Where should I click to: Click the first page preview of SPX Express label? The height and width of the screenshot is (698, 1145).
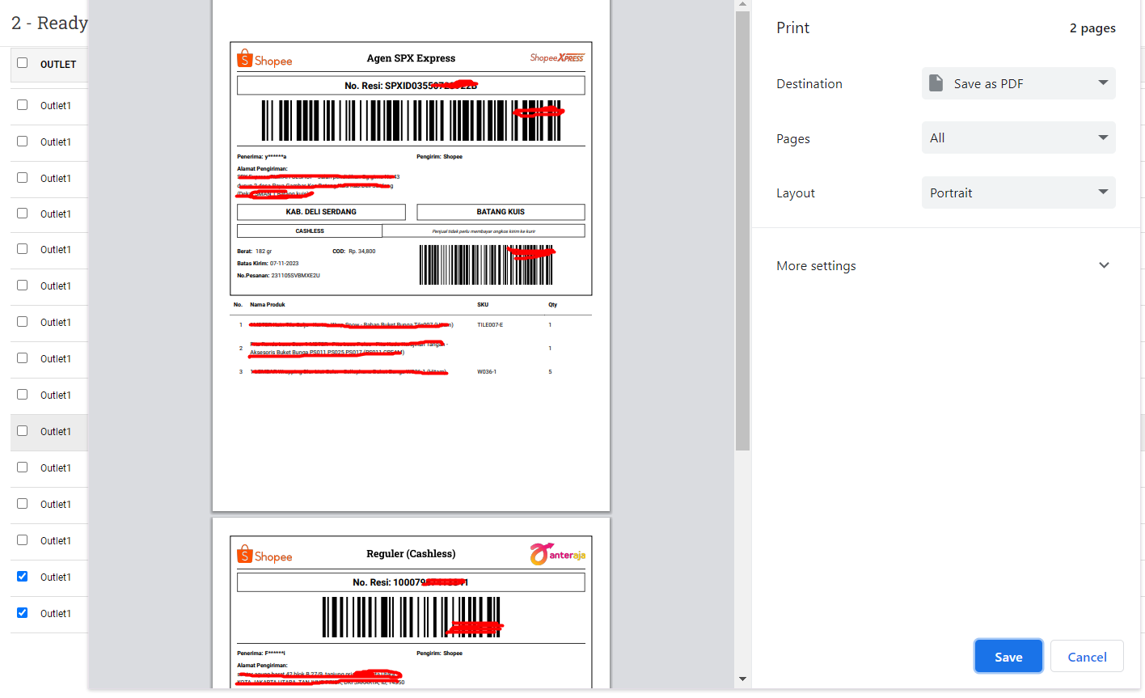pos(411,256)
